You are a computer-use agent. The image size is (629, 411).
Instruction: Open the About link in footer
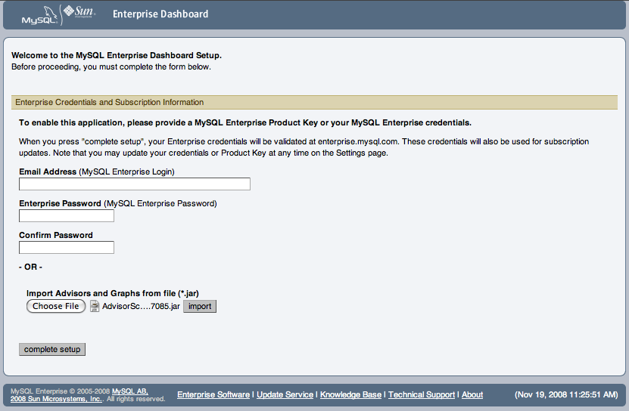472,395
